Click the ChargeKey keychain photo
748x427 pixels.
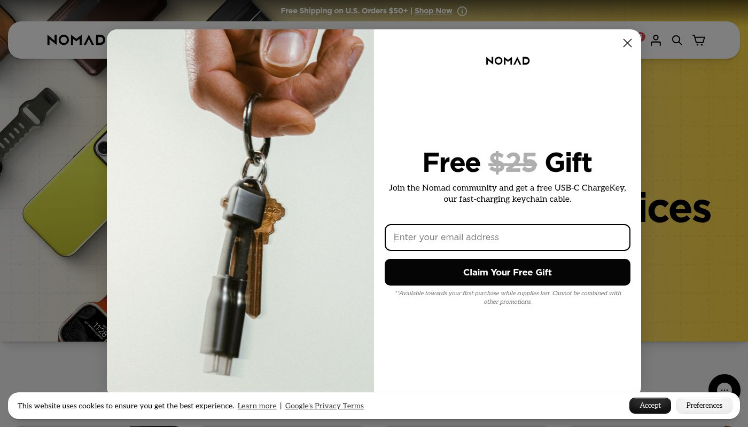(240, 211)
